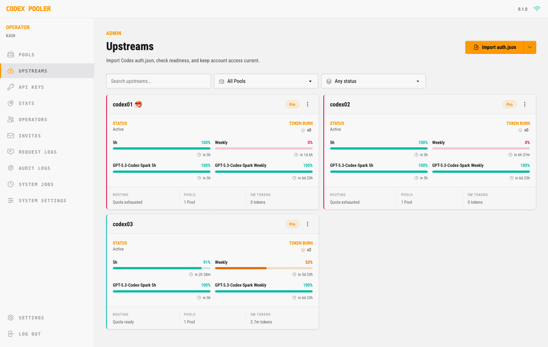Viewport: 548px width, 347px height.
Task: Open the Any status filter dropdown
Action: [374, 81]
